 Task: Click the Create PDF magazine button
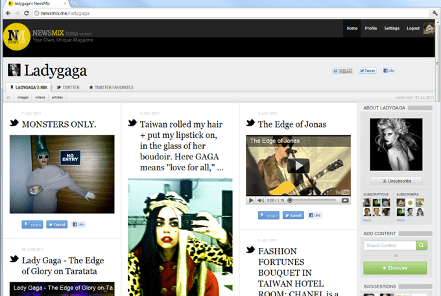click(x=343, y=71)
